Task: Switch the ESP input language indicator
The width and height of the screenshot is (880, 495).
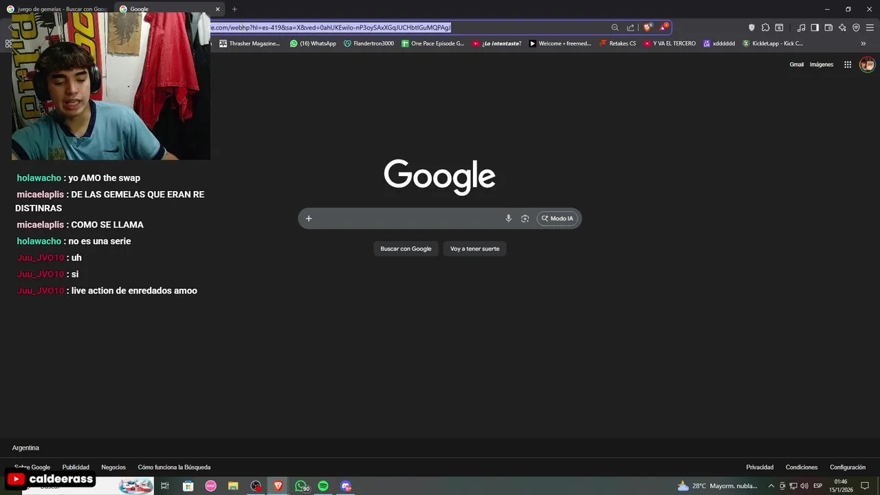Action: point(817,486)
